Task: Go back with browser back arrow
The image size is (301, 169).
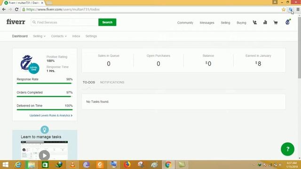Action: [4, 9]
